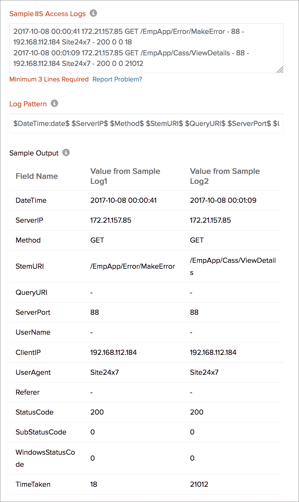Click the TimeTaken value 21012
The width and height of the screenshot is (299, 502).
(x=199, y=484)
